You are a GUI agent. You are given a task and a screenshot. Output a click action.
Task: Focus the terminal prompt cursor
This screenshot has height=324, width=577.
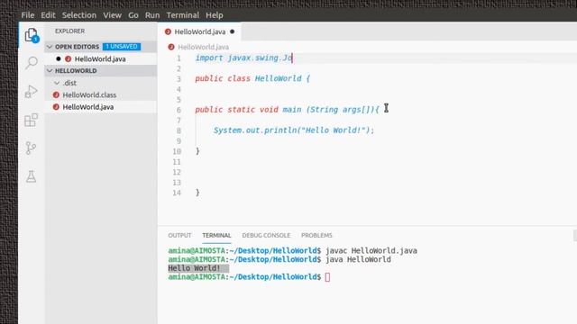click(327, 277)
